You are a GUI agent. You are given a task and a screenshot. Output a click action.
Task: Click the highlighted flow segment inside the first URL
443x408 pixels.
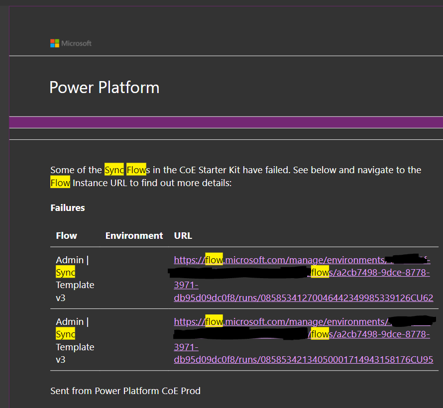coord(213,260)
